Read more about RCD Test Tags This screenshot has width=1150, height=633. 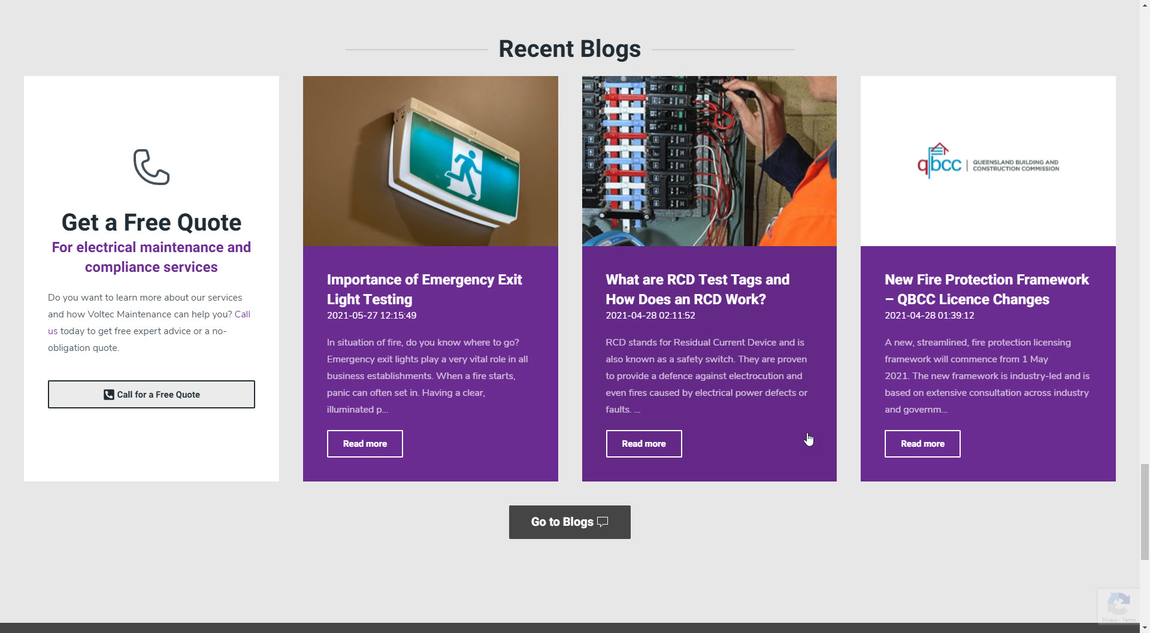[644, 444]
